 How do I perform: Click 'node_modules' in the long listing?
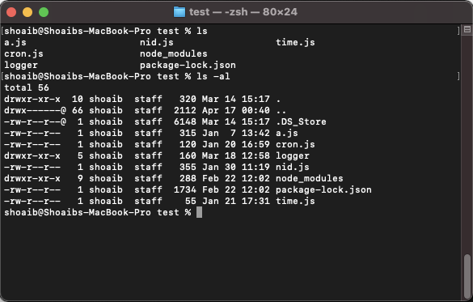309,178
